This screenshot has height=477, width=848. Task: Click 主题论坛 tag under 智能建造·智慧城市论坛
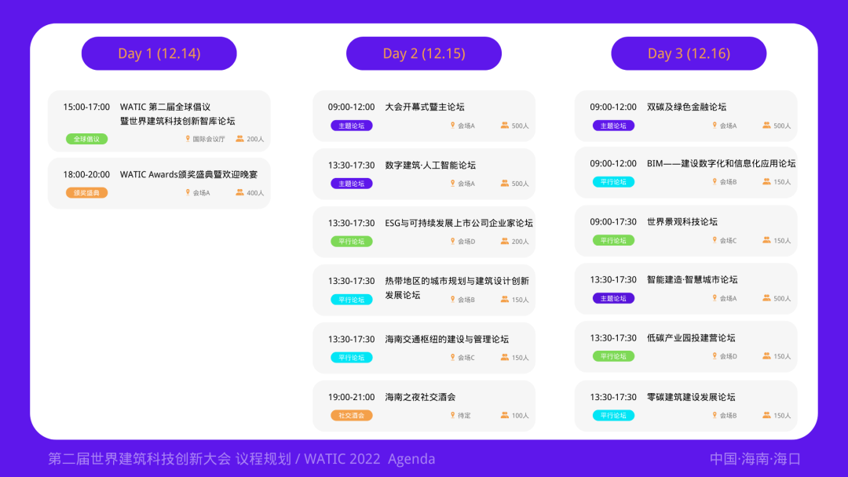click(613, 298)
